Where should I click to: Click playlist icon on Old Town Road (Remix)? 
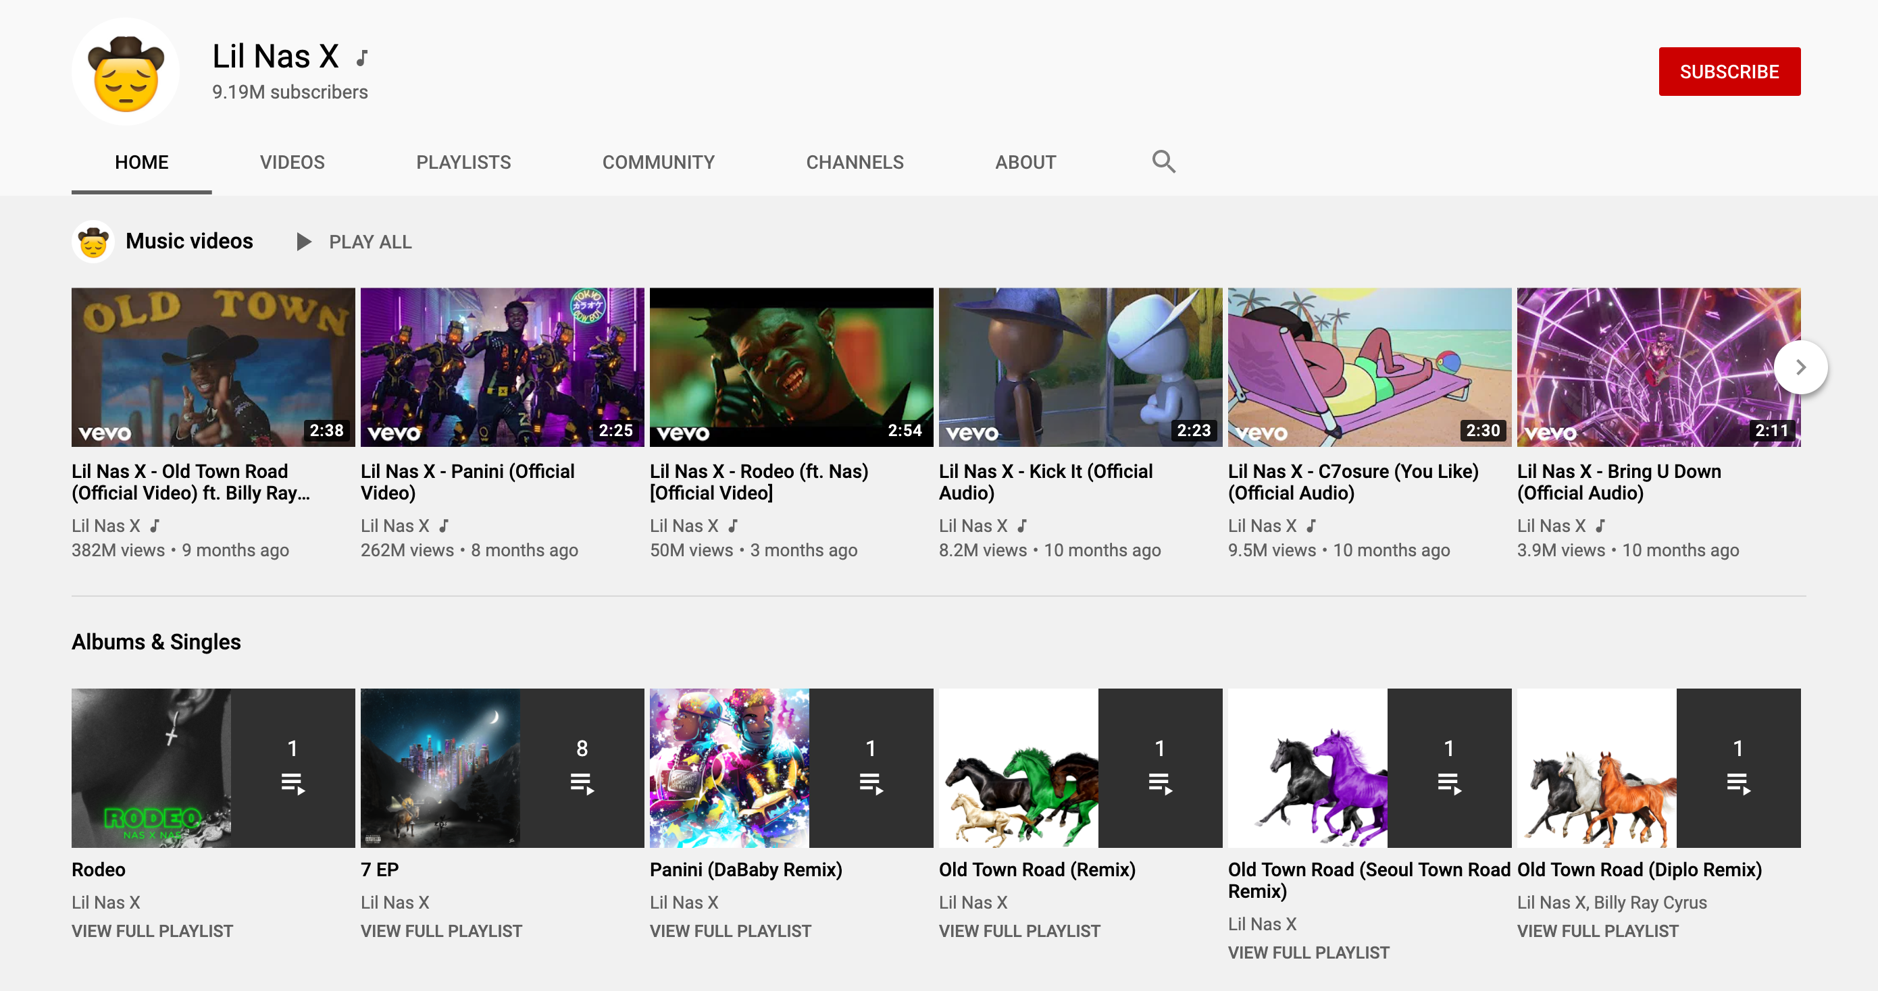[1160, 783]
